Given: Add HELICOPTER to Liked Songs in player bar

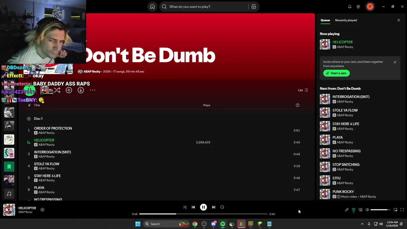Looking at the screenshot, I should [42, 210].
